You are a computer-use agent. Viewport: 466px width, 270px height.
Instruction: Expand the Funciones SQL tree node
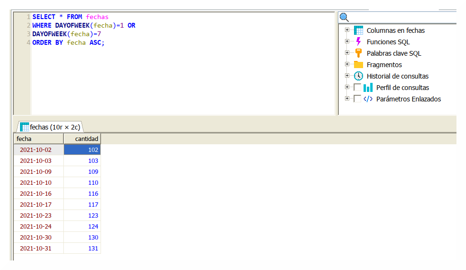click(347, 42)
